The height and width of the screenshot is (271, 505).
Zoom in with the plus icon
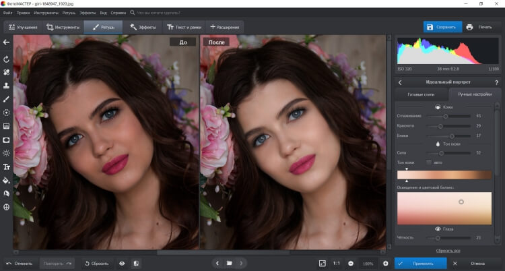[x=386, y=264]
